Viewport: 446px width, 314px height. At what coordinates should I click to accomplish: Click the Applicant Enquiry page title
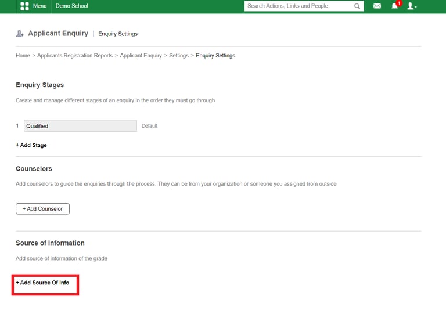58,33
